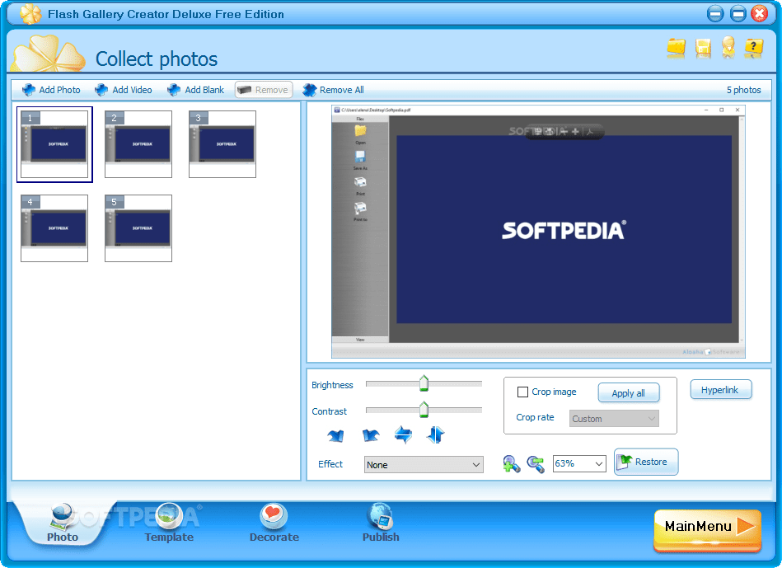This screenshot has width=782, height=568.
Task: Select photo thumbnail number 4
Action: (54, 228)
